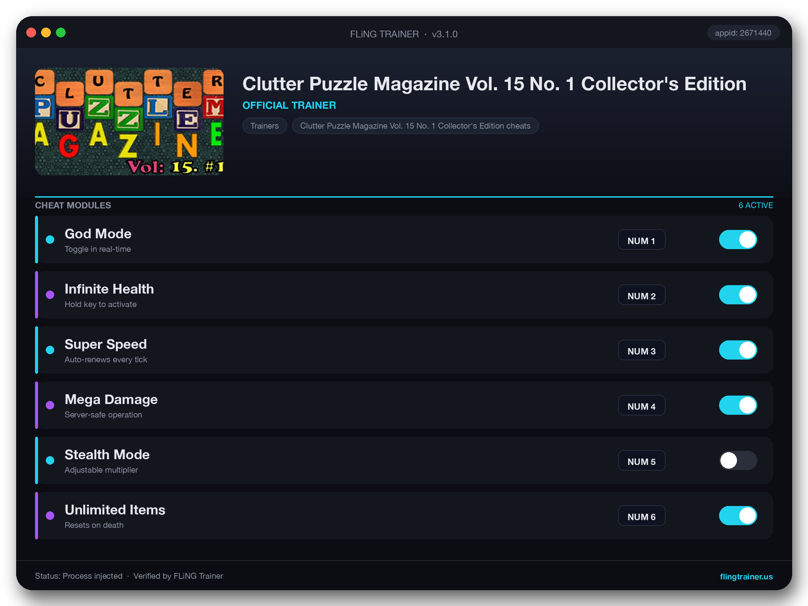Enable the Stealth Mode switch
The height and width of the screenshot is (606, 808).
(x=738, y=460)
